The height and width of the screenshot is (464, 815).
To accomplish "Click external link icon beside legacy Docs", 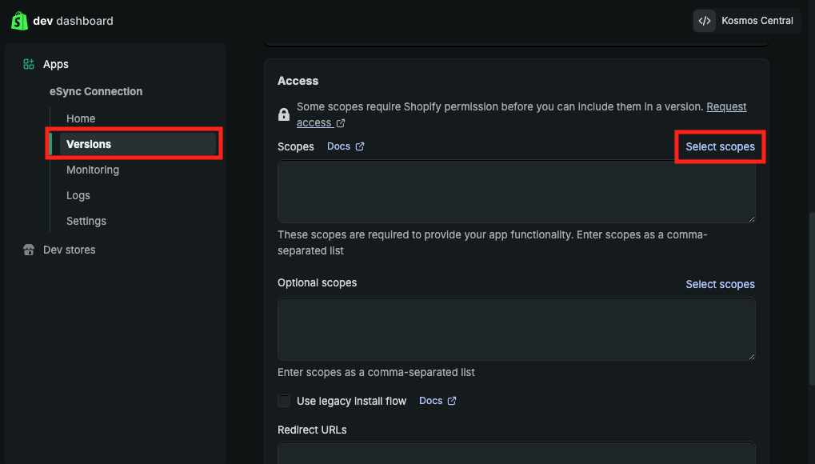I will (452, 401).
